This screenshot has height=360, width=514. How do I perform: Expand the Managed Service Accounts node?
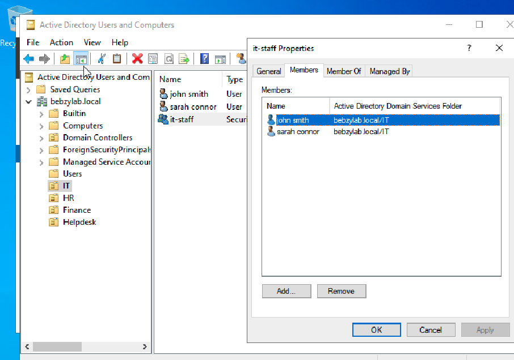(x=41, y=162)
